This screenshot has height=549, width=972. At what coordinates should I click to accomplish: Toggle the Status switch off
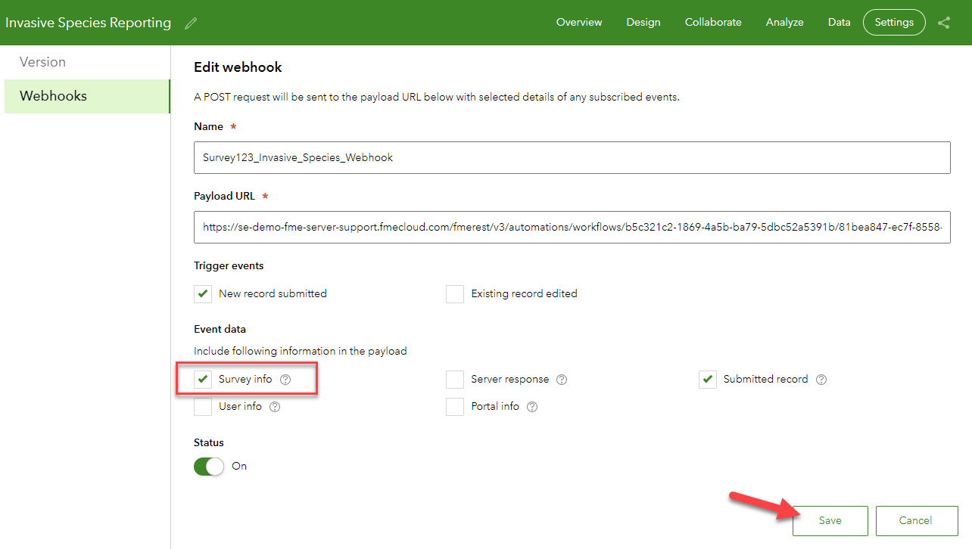pyautogui.click(x=209, y=467)
